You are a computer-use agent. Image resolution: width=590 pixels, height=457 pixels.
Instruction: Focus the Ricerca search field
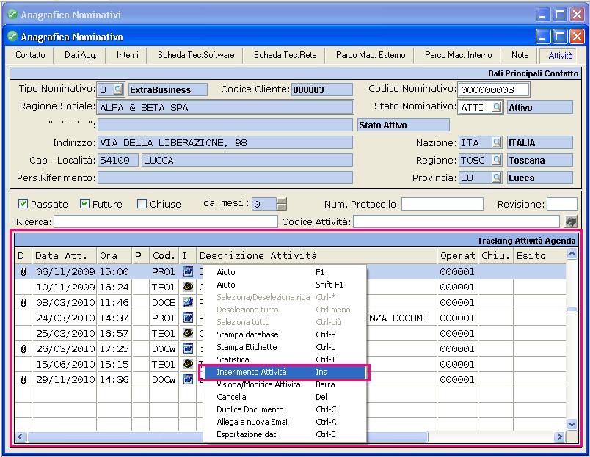pos(166,222)
